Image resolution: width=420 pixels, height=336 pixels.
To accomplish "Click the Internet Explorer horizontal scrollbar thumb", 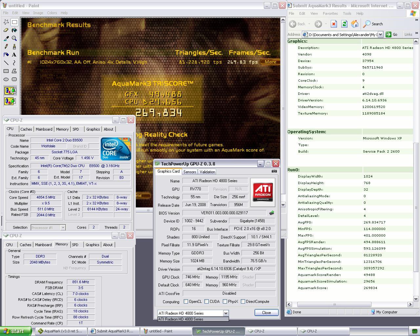I will coord(334,304).
